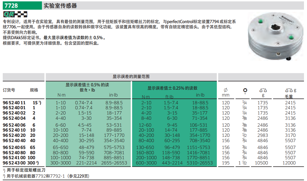Click footnote 用于标定扭矩螺丝刀

click(26, 170)
